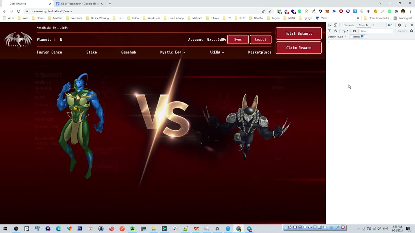Viewport: 415px width, 233px height.
Task: Open a new browser tab
Action: (110, 4)
